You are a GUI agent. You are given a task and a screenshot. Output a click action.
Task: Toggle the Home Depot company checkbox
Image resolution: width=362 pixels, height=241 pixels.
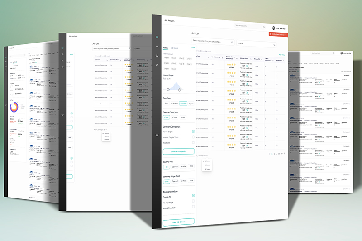[x=193, y=132]
